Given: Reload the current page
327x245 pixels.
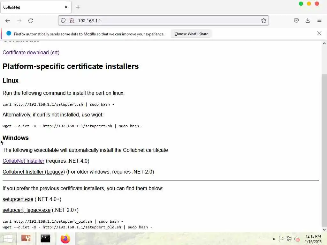Looking at the screenshot, I should point(31,21).
